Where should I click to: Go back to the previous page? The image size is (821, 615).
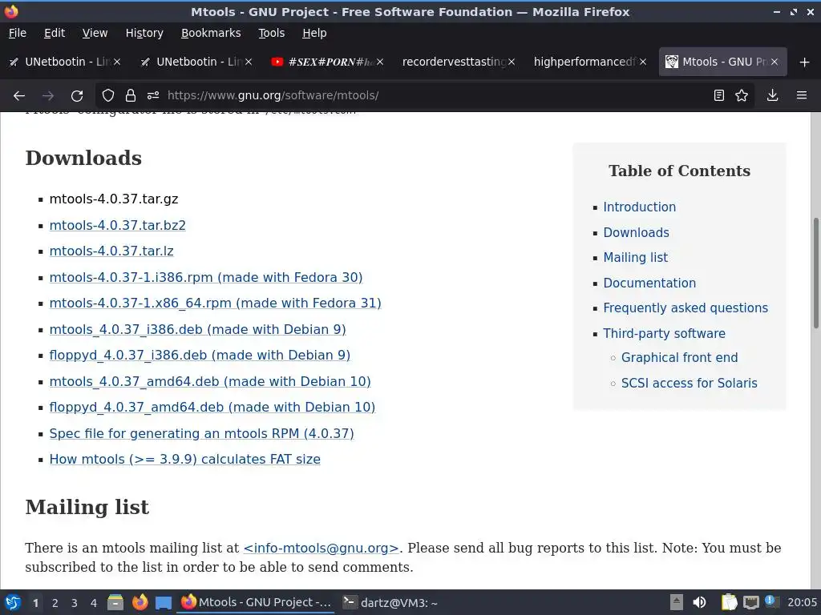coord(19,96)
